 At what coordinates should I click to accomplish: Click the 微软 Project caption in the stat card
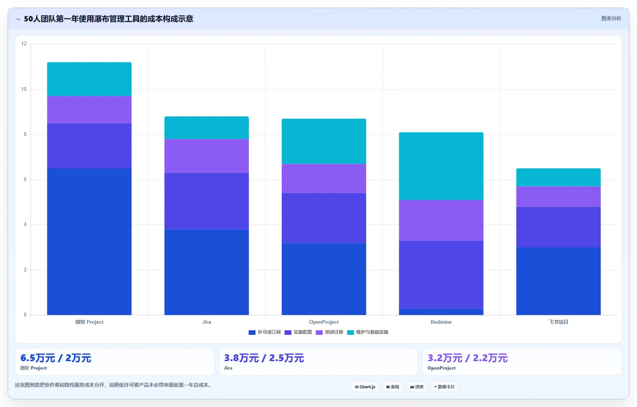pos(34,368)
